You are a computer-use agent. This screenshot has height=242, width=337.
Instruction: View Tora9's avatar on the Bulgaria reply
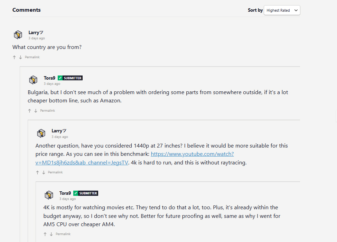(x=33, y=80)
